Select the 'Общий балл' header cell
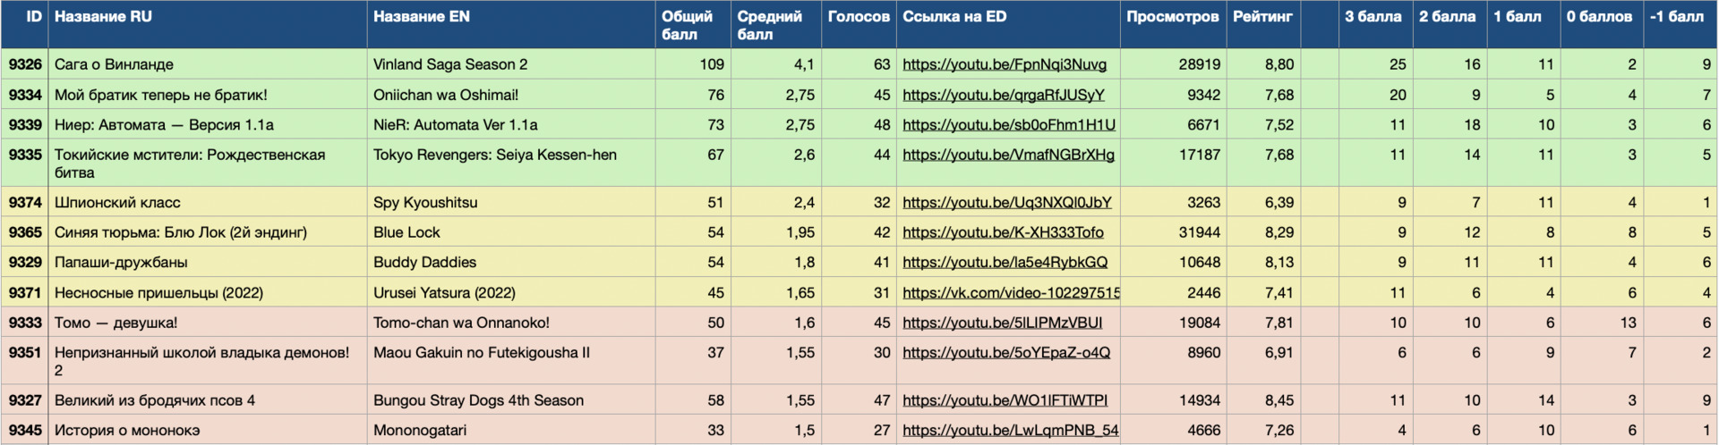Viewport: 1719px width, 445px height. click(687, 25)
